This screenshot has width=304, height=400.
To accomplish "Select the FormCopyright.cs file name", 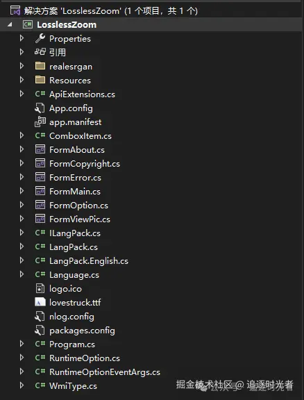I will coord(85,164).
